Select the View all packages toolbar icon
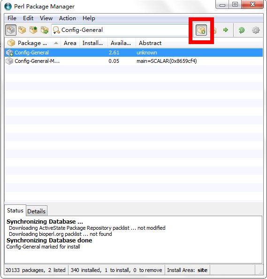The width and height of the screenshot is (267, 279). point(11,30)
